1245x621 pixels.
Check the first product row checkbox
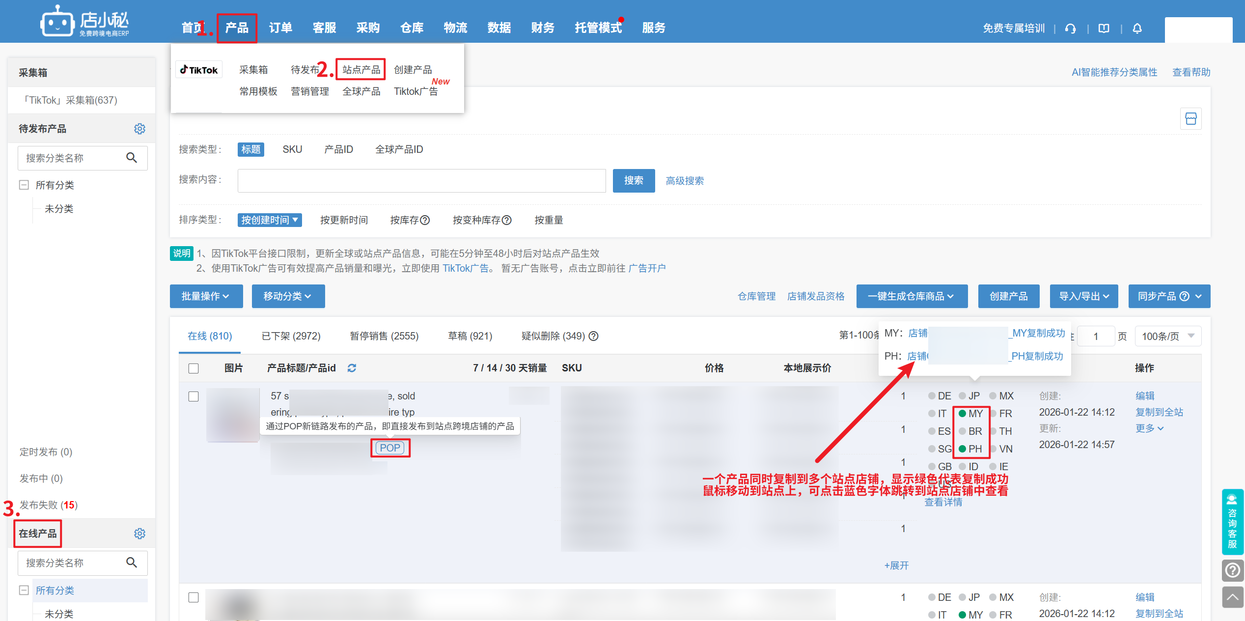coord(194,396)
